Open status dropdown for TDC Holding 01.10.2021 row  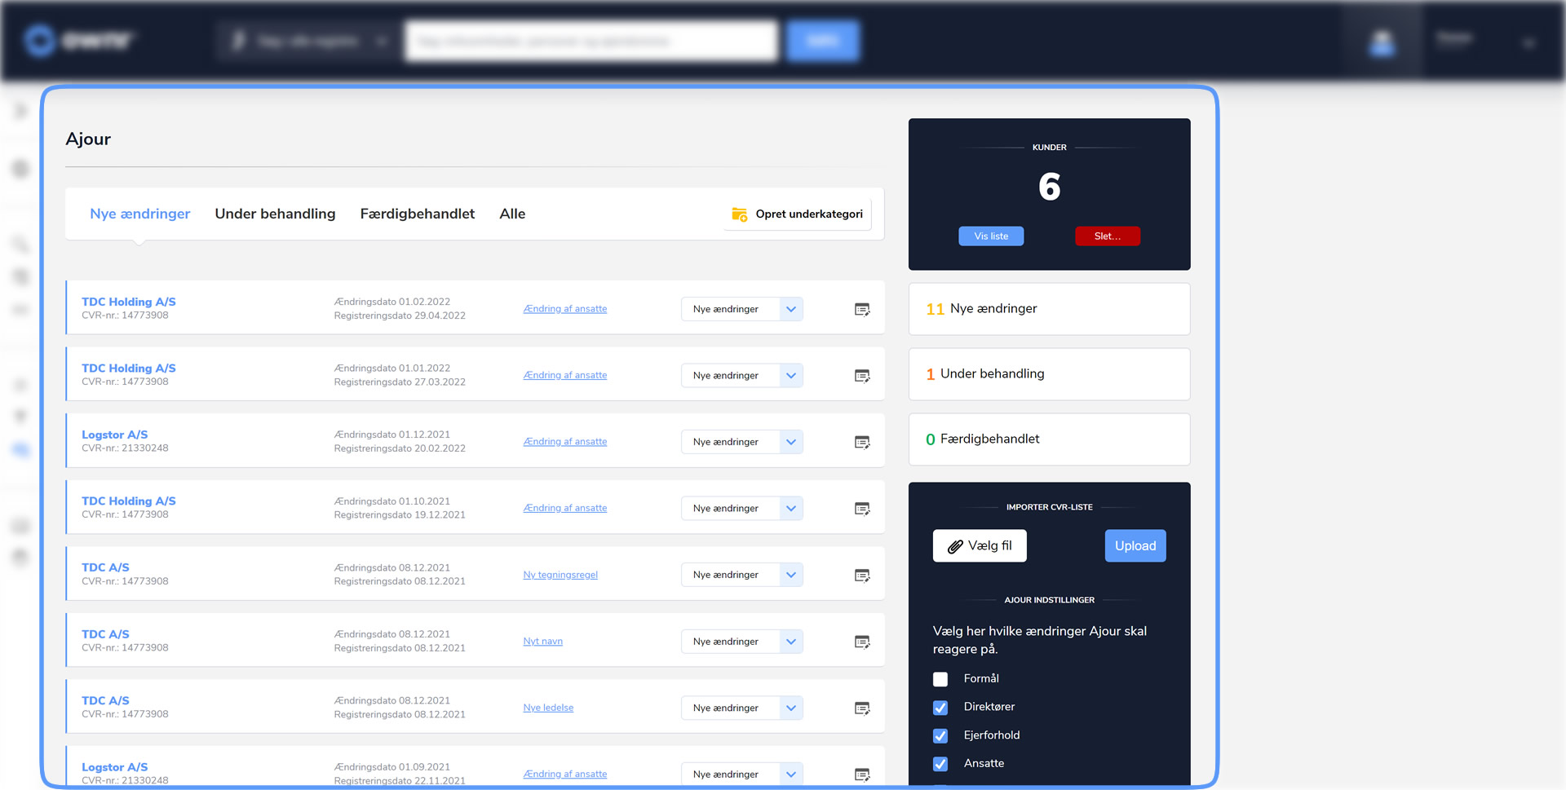pos(741,509)
